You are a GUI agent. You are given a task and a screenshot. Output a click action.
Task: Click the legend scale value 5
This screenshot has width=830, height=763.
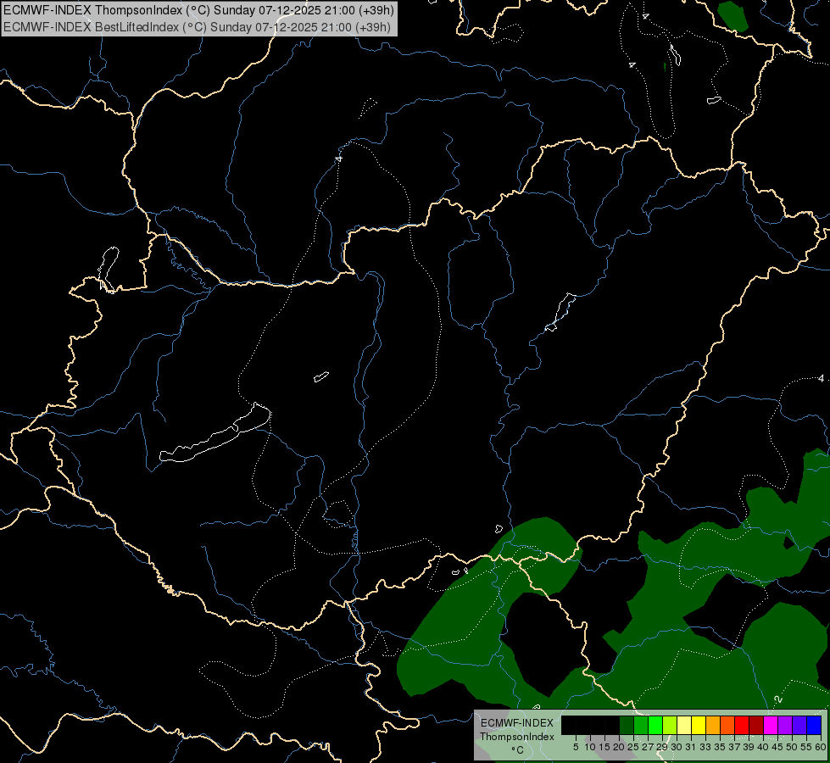(576, 747)
